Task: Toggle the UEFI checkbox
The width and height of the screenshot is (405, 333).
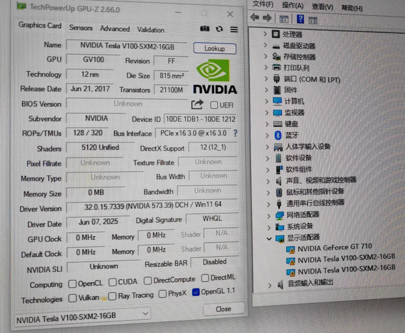Action: click(214, 105)
